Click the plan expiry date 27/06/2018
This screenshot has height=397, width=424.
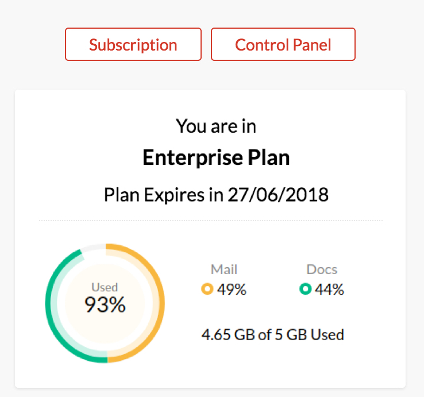point(277,195)
